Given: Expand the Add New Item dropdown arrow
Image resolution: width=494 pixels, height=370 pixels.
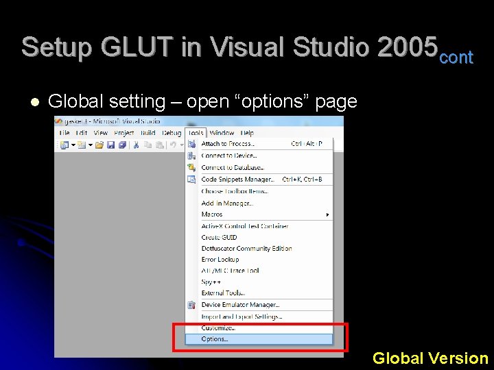Looking at the screenshot, I should pyautogui.click(x=91, y=145).
